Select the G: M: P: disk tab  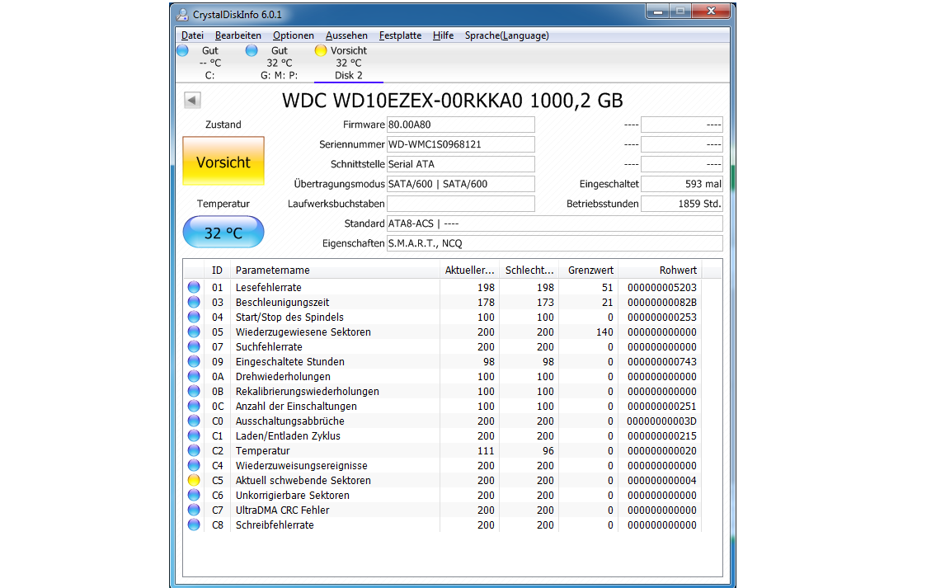click(280, 63)
